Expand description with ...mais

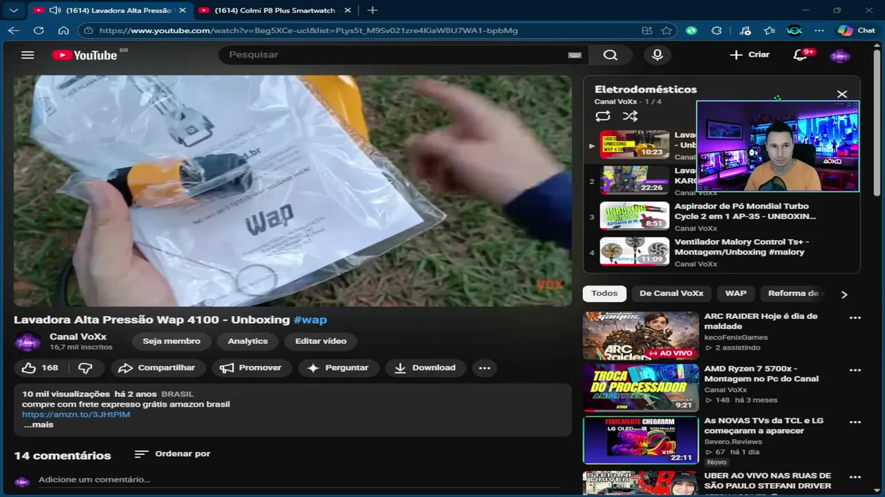39,425
